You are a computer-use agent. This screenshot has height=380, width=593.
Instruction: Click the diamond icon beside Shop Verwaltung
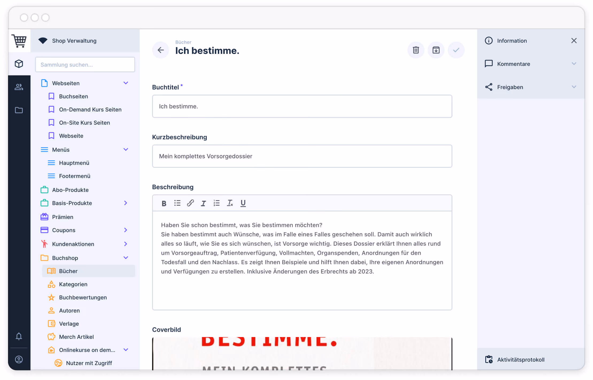(43, 41)
